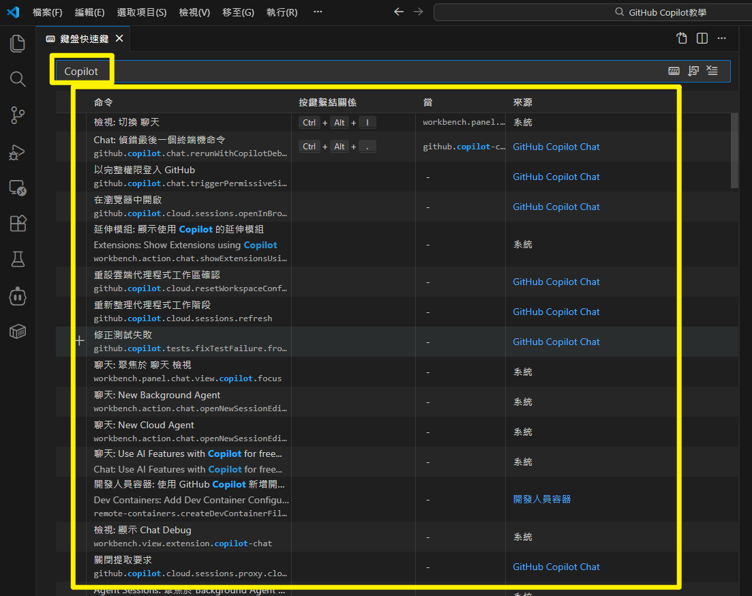Screen dimensions: 752x596
Task: Open the Testing flask icon view
Action: pos(18,259)
